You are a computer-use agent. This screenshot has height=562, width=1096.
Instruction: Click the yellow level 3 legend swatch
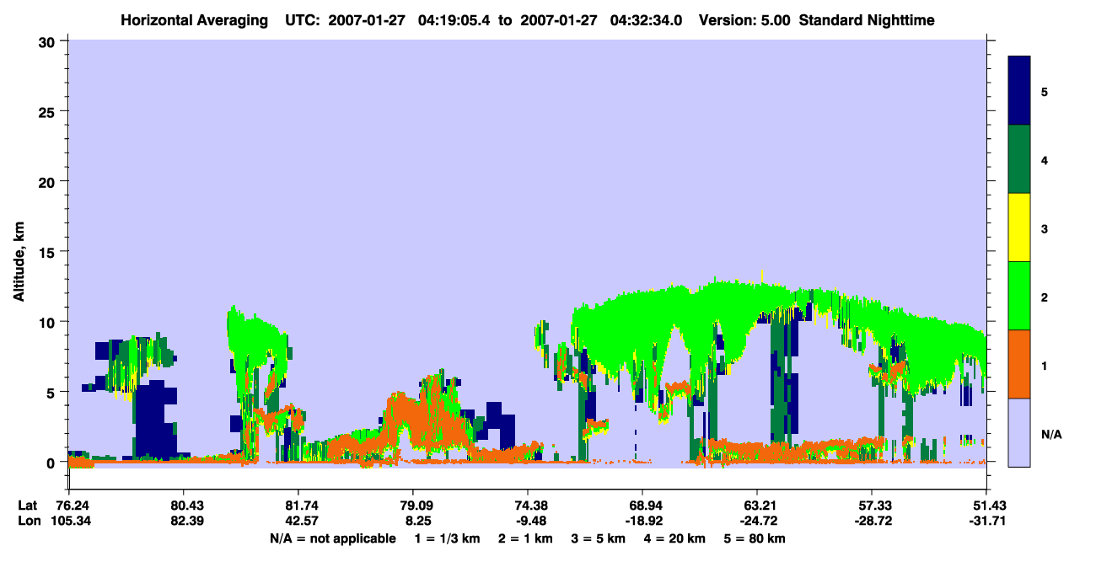1019,227
